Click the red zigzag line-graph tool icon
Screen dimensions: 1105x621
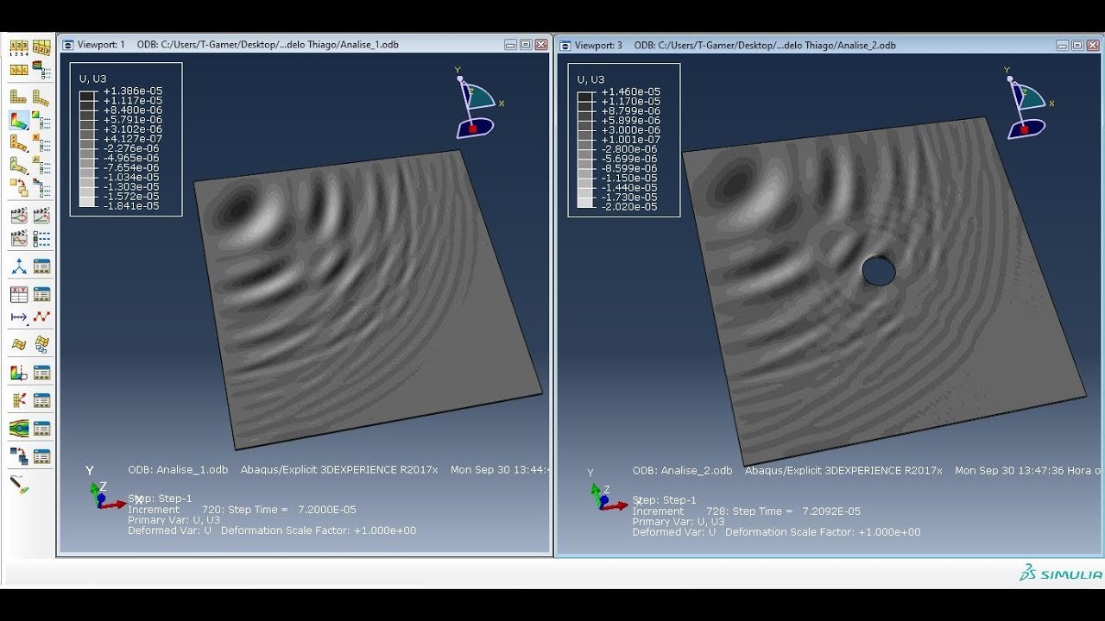click(x=41, y=317)
